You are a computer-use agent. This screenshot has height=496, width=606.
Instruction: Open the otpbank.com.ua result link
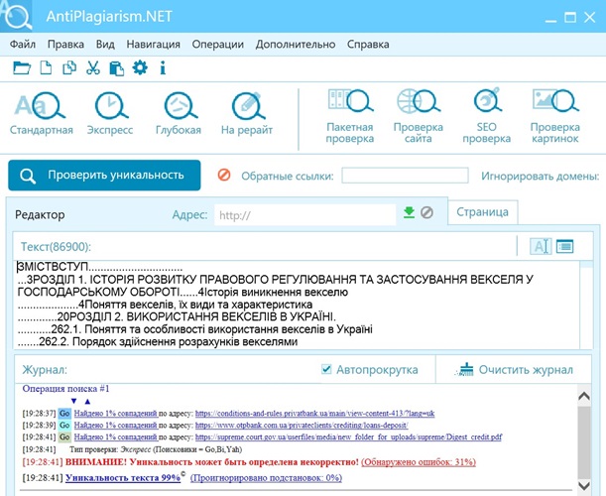302,426
